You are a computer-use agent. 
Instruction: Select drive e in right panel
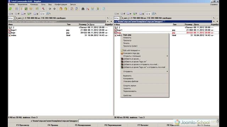click(x=129, y=13)
